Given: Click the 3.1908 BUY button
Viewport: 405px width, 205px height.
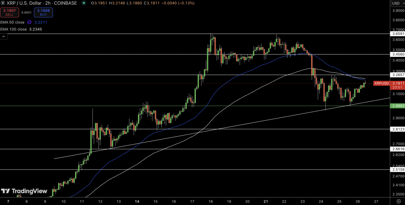Looking at the screenshot, I should (44, 12).
